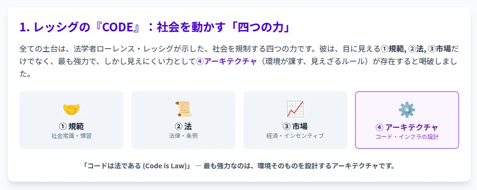Select the ② 法 card title
Image resolution: width=477 pixels, height=190 pixels.
[x=183, y=126]
